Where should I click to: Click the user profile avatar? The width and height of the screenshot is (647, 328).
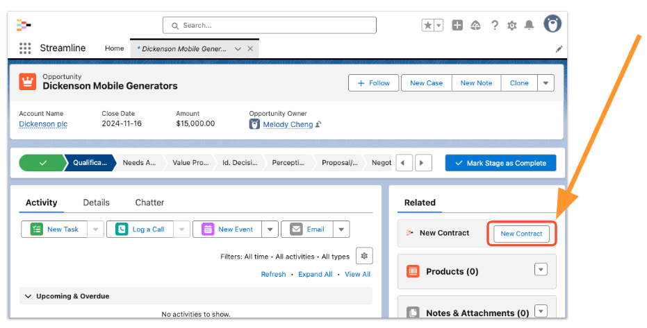point(552,24)
